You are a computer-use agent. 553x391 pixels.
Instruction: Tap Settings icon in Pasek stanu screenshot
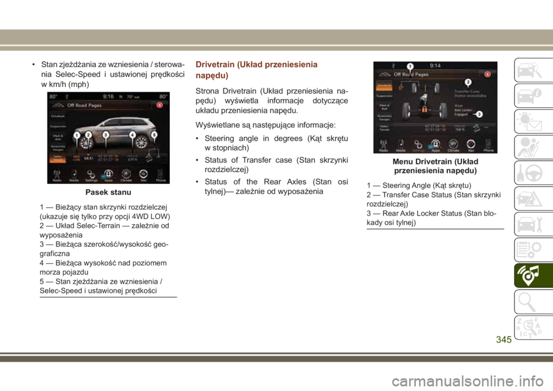(x=92, y=175)
